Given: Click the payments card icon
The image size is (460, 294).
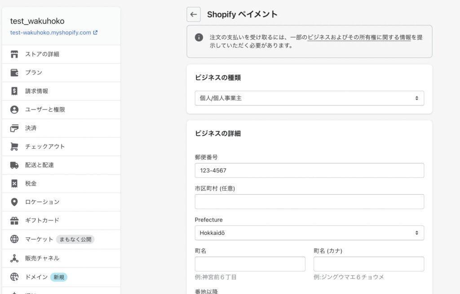Looking at the screenshot, I should point(14,128).
